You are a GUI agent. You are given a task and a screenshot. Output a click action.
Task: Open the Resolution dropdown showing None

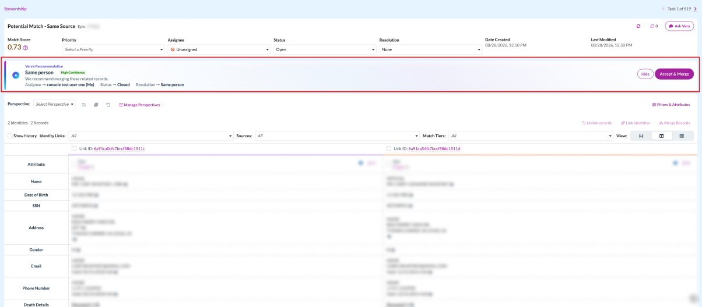tap(431, 49)
